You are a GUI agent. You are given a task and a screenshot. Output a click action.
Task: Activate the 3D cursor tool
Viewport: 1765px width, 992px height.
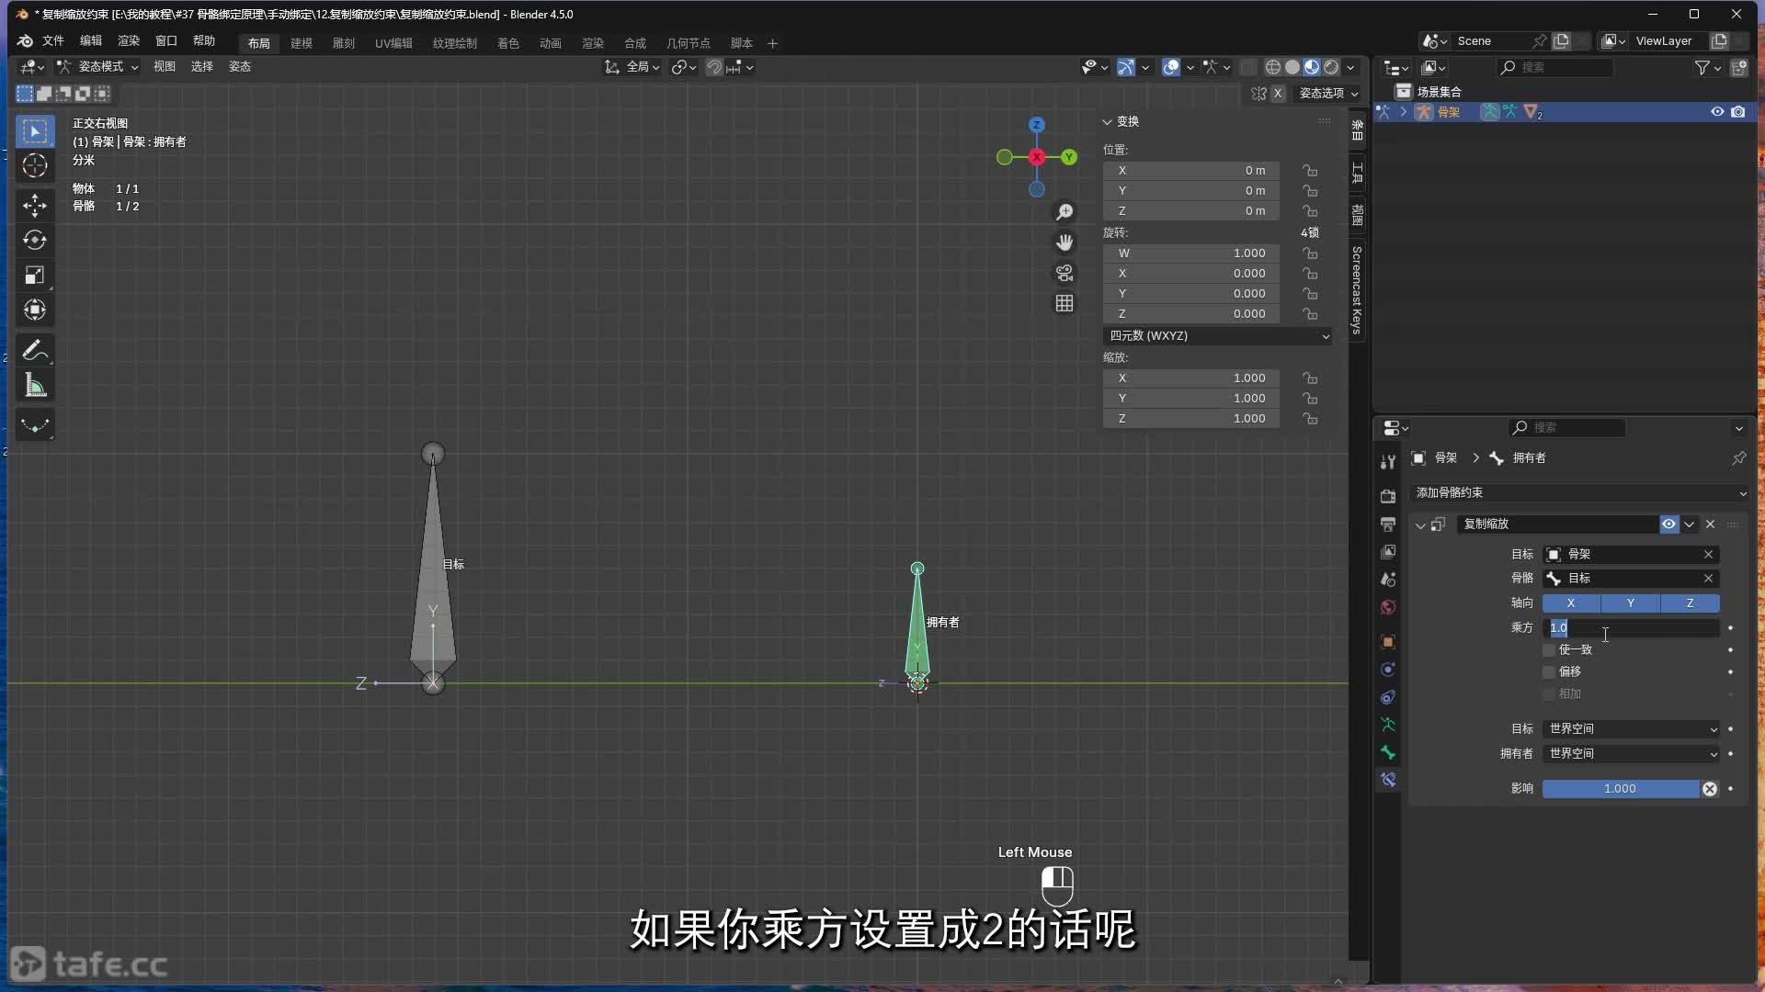[x=35, y=166]
